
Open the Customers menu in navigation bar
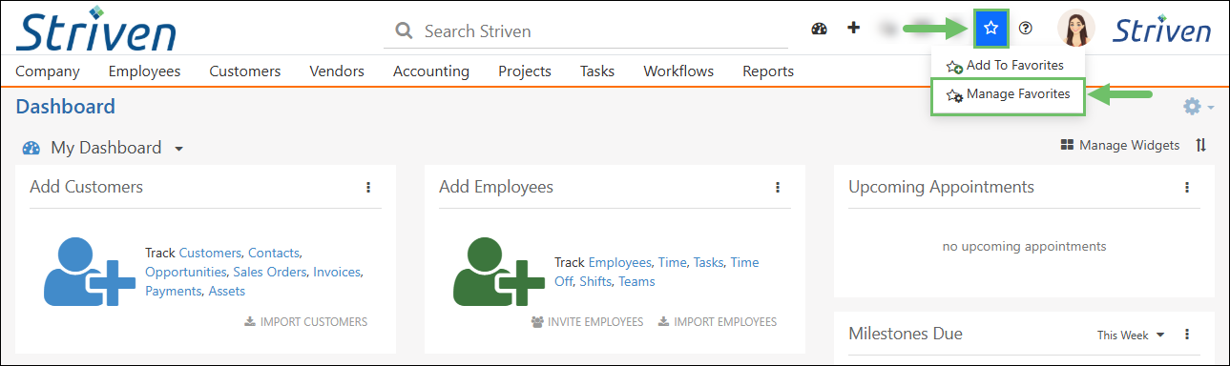tap(245, 71)
